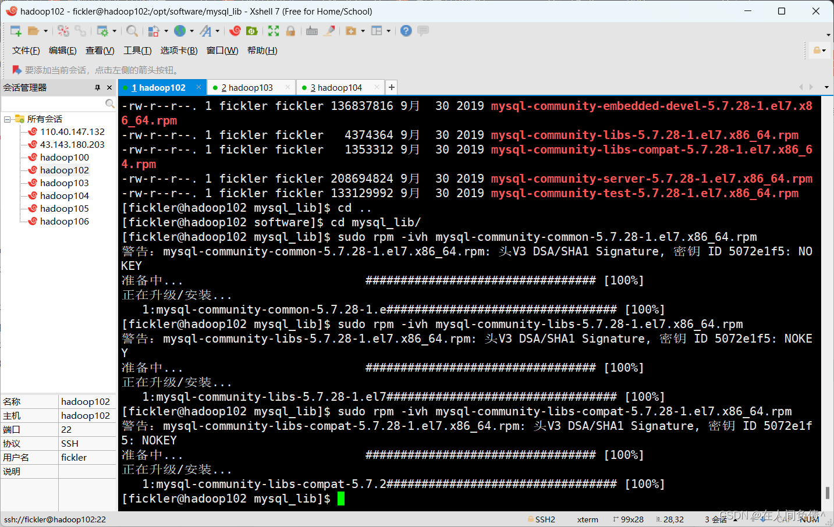Screen dimensions: 834x527
Task: Launch Xftp via the red swirl icon
Action: pyautogui.click(x=235, y=31)
